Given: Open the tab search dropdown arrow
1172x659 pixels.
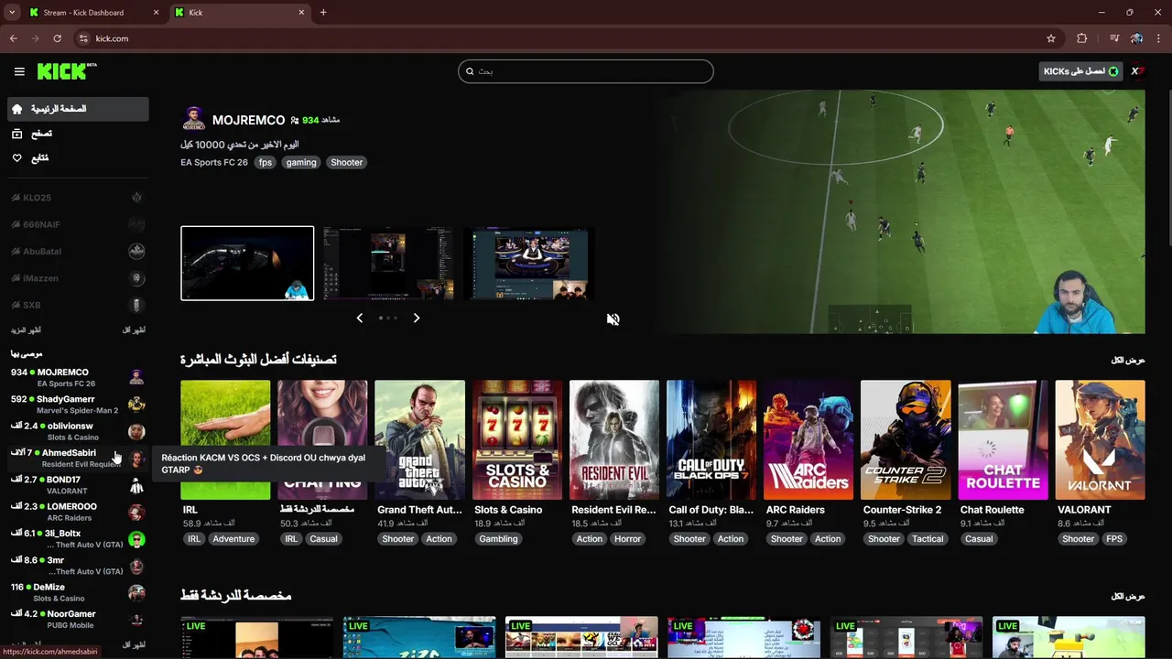Looking at the screenshot, I should click(x=12, y=13).
